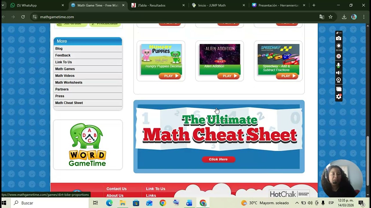The image size is (371, 208).
Task: Open Outlook from the taskbar
Action: 149,203
